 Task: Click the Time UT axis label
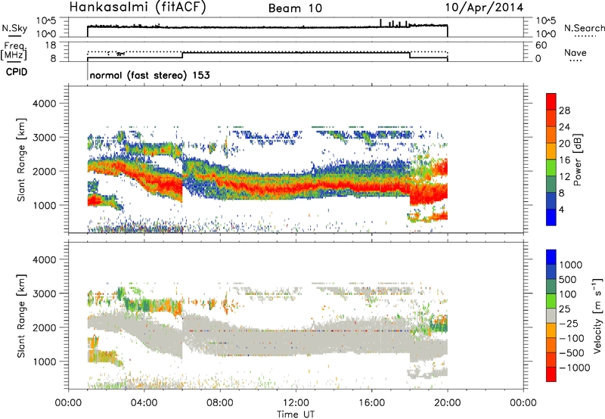pyautogui.click(x=296, y=414)
